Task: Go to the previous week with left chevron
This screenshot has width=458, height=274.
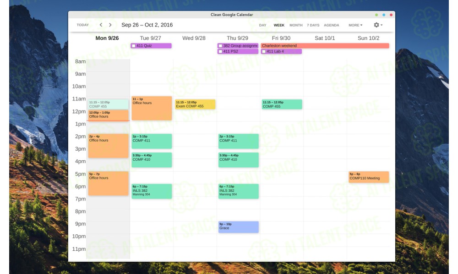Action: pyautogui.click(x=101, y=25)
